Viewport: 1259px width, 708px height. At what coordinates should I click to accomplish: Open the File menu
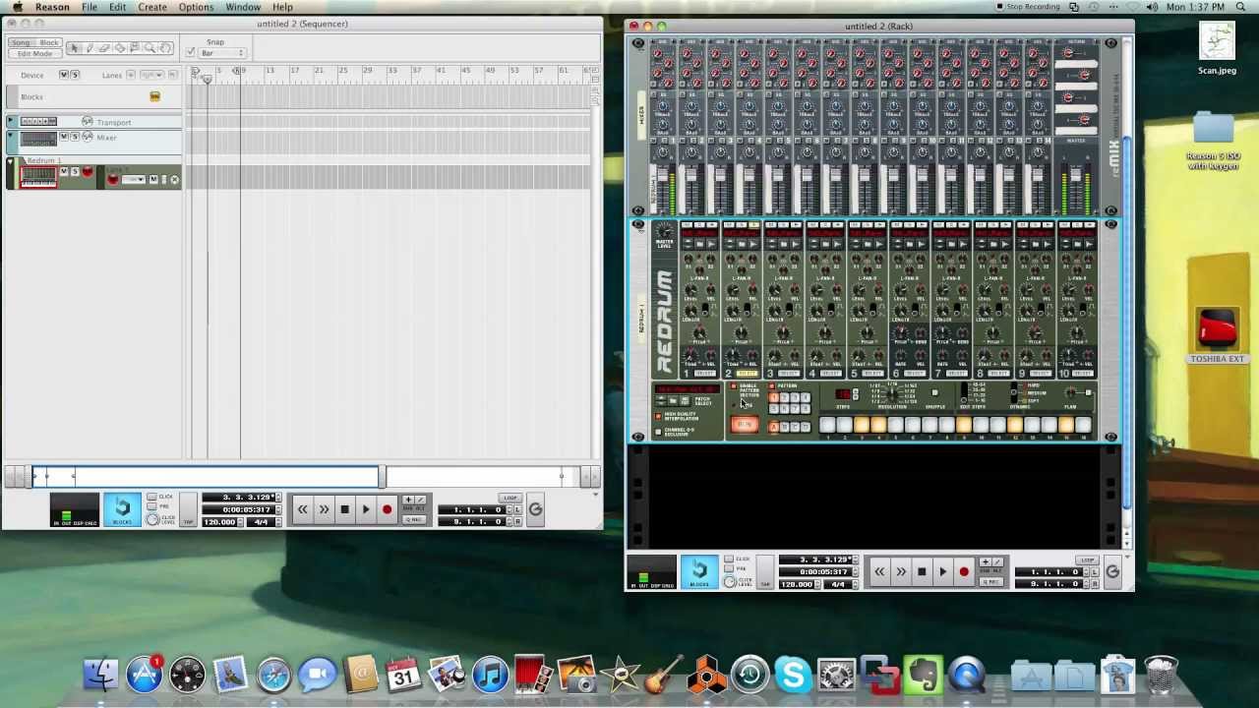point(89,7)
